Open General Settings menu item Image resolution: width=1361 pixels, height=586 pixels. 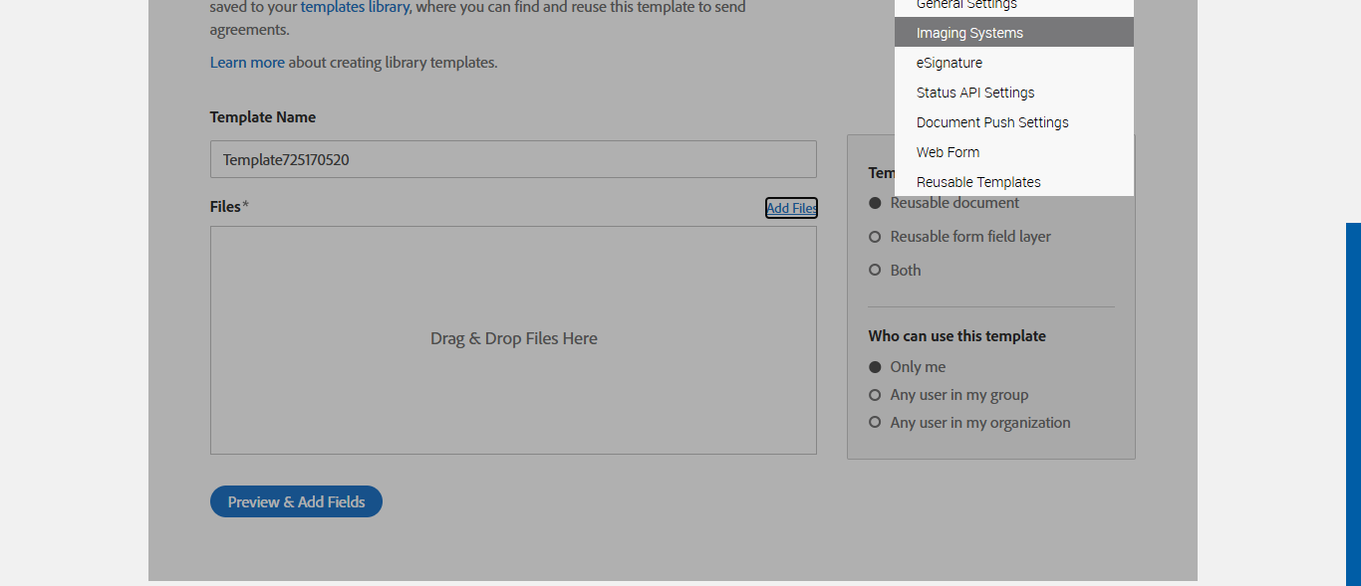tap(966, 5)
